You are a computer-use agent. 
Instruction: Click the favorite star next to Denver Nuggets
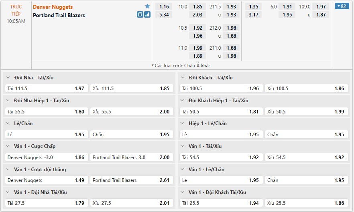pyautogui.click(x=147, y=6)
